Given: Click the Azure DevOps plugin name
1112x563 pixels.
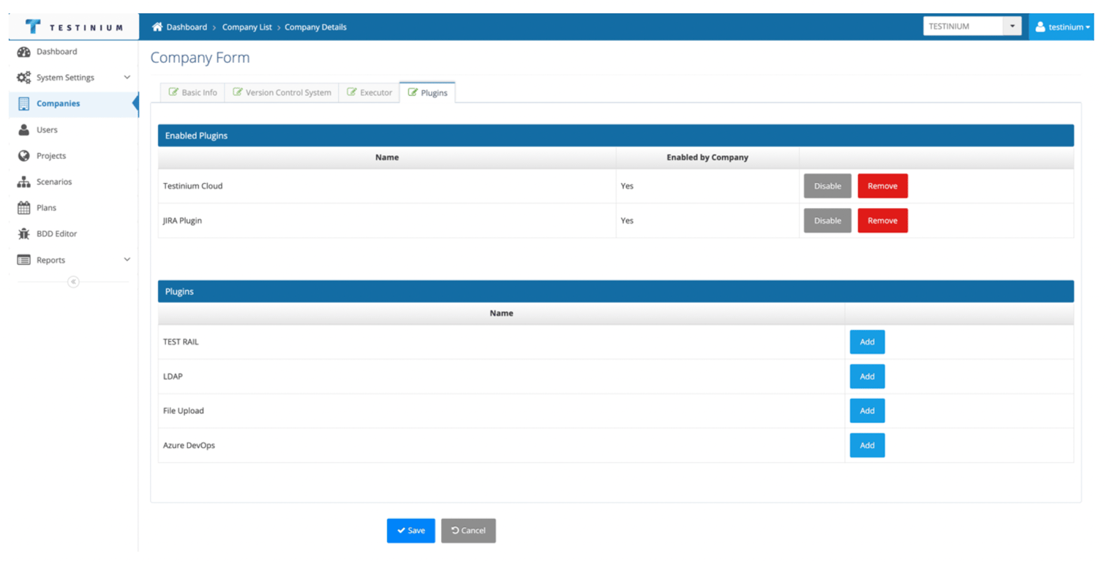Looking at the screenshot, I should pos(189,445).
